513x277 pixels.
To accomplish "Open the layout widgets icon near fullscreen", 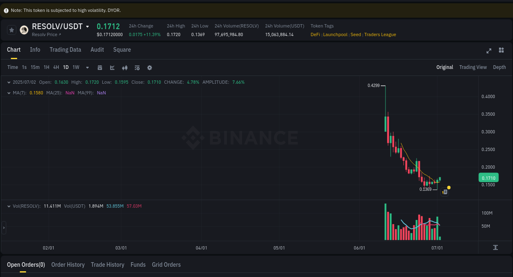I will pos(501,51).
